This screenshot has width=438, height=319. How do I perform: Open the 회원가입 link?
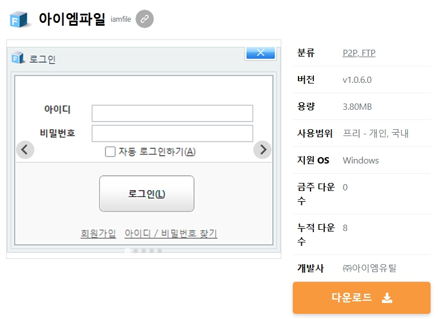click(x=98, y=233)
